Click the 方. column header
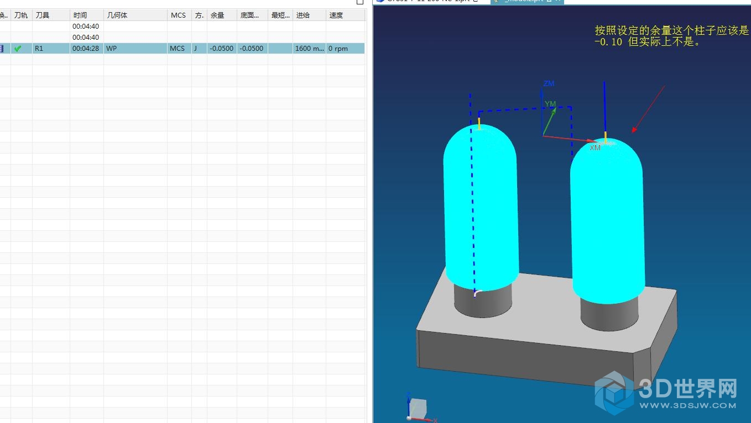The width and height of the screenshot is (751, 423). 199,15
